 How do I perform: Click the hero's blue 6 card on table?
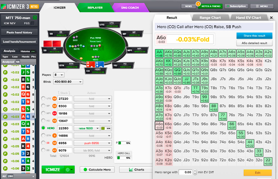(99, 64)
